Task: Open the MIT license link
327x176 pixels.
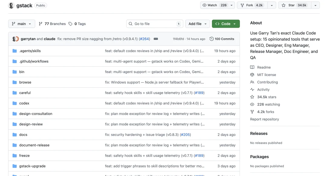Action: point(266,75)
